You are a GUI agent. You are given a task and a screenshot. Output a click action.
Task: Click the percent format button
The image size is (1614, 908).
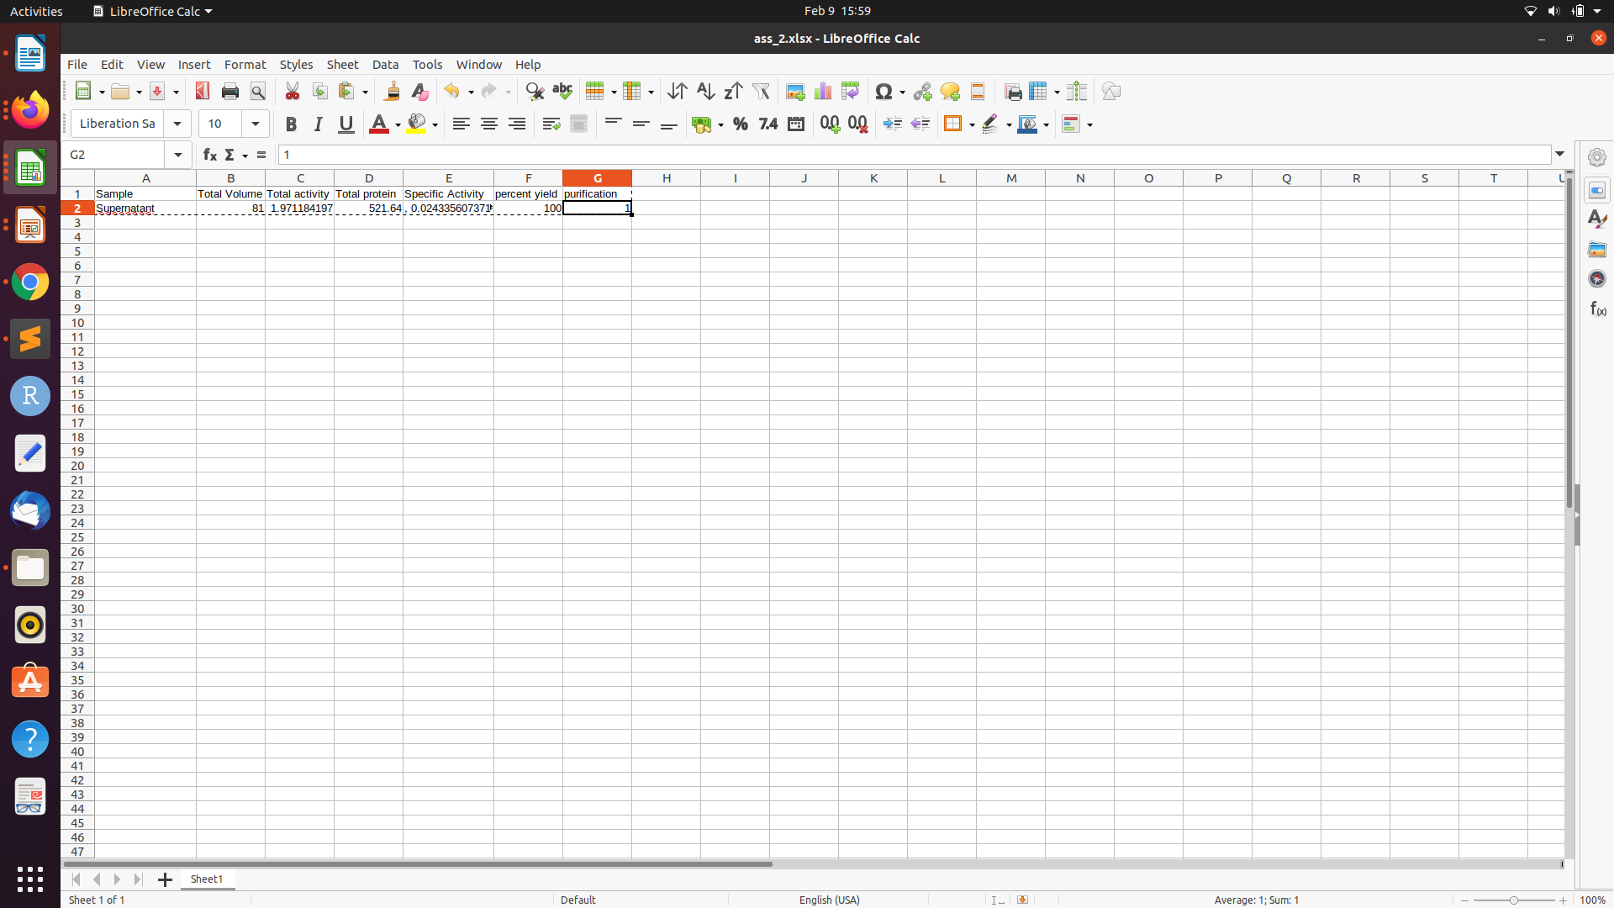[x=740, y=123]
